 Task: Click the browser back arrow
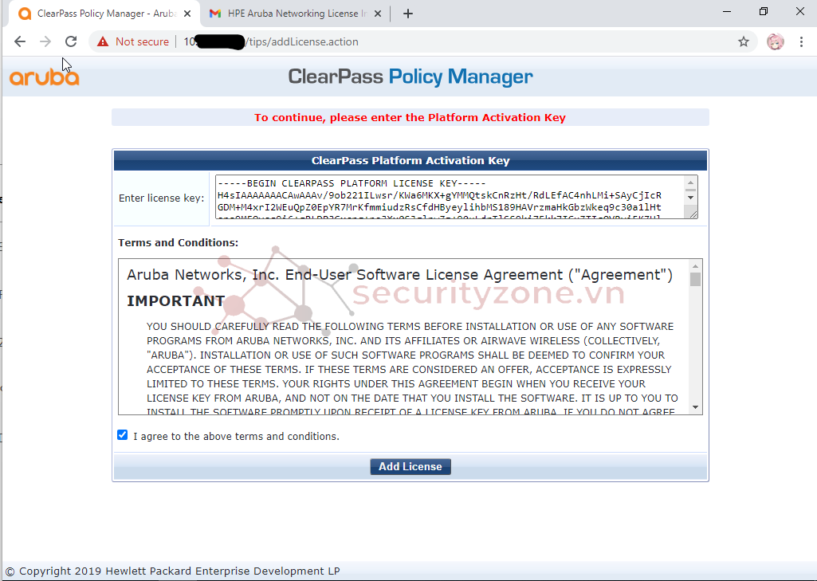point(20,41)
